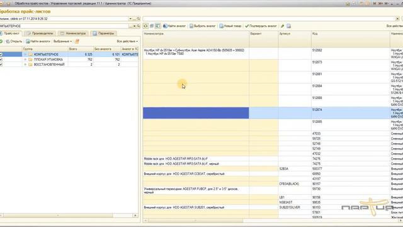Toggle checkbox for ПЛОХАЯ УПАКОВКА row
The width and height of the screenshot is (403, 227).
tap(1, 59)
